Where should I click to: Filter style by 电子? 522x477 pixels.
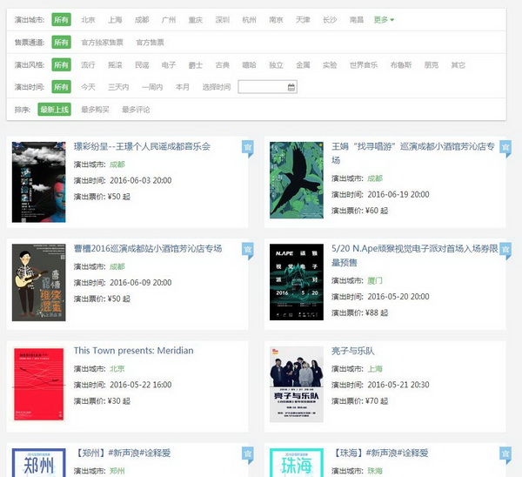[169, 64]
